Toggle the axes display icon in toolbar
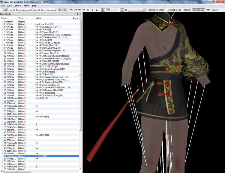 point(93,10)
